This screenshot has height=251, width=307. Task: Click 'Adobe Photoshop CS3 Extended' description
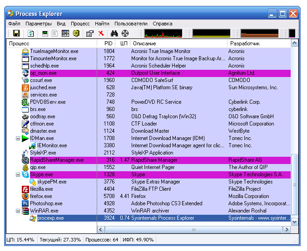(x=167, y=203)
